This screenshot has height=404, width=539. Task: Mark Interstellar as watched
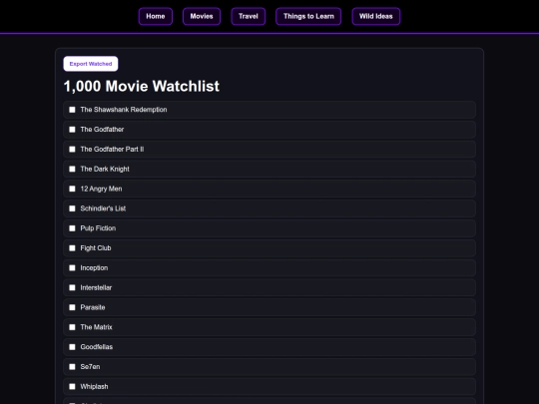[x=72, y=287]
